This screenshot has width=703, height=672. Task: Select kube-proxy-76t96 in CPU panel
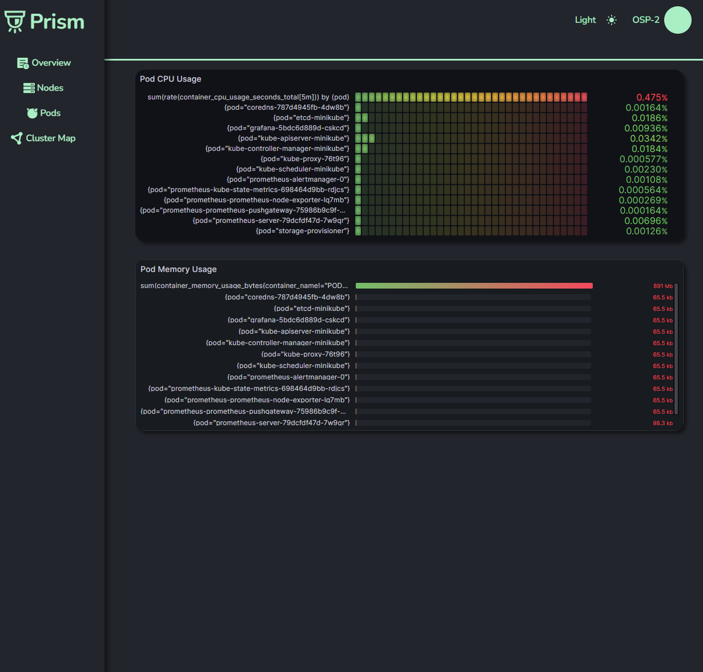pyautogui.click(x=305, y=159)
